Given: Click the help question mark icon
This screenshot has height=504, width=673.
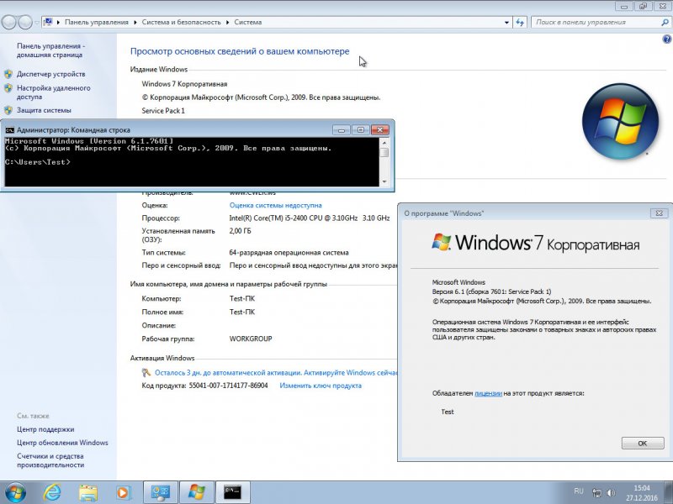Looking at the screenshot, I should point(666,39).
